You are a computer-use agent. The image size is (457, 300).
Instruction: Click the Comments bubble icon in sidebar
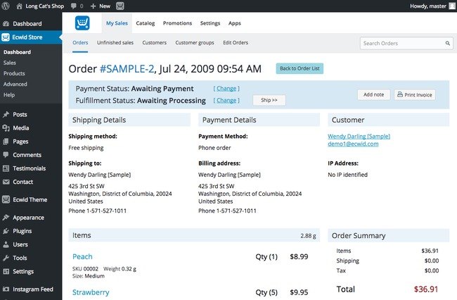[6, 155]
